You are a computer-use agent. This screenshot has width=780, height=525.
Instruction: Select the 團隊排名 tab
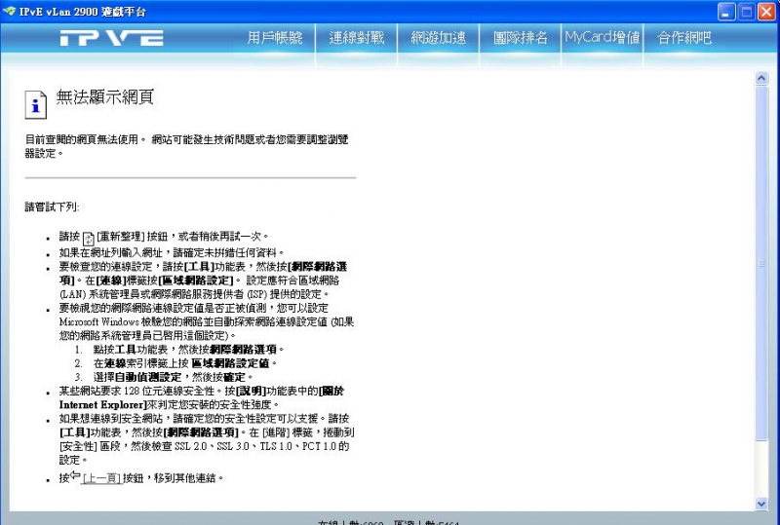click(x=521, y=38)
